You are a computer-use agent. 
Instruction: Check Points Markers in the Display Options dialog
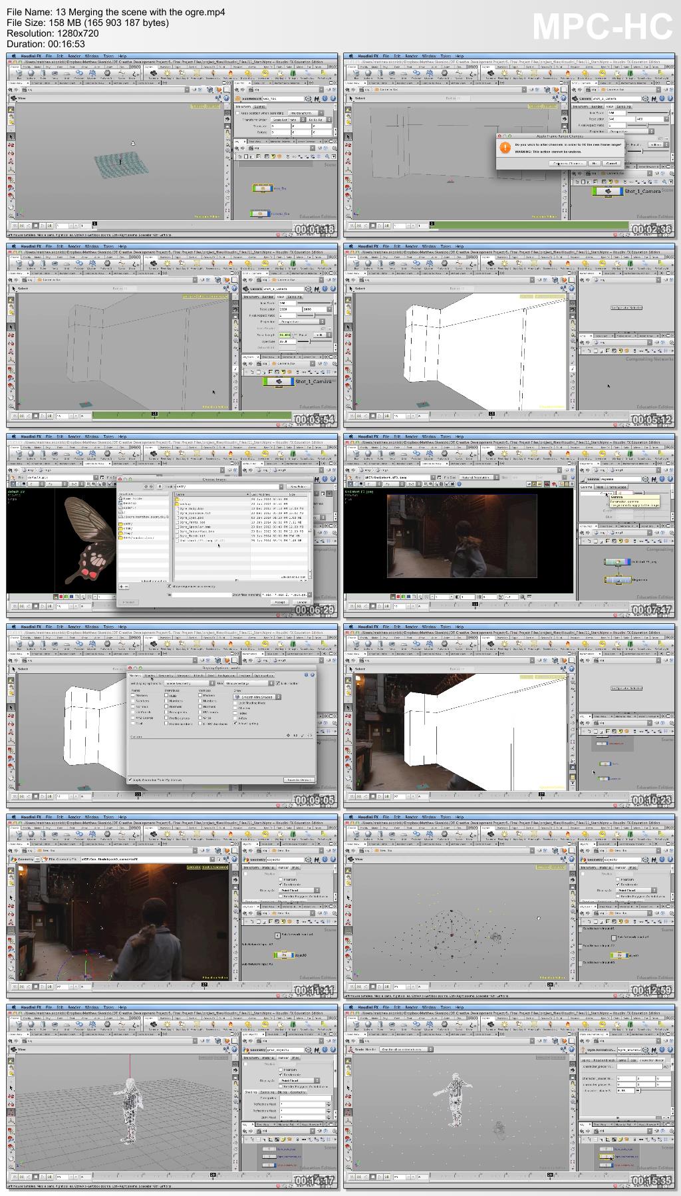click(133, 695)
